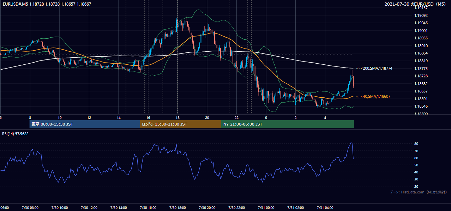
Task: Click the 40 SMA label 1.18607
Action: tap(373, 96)
